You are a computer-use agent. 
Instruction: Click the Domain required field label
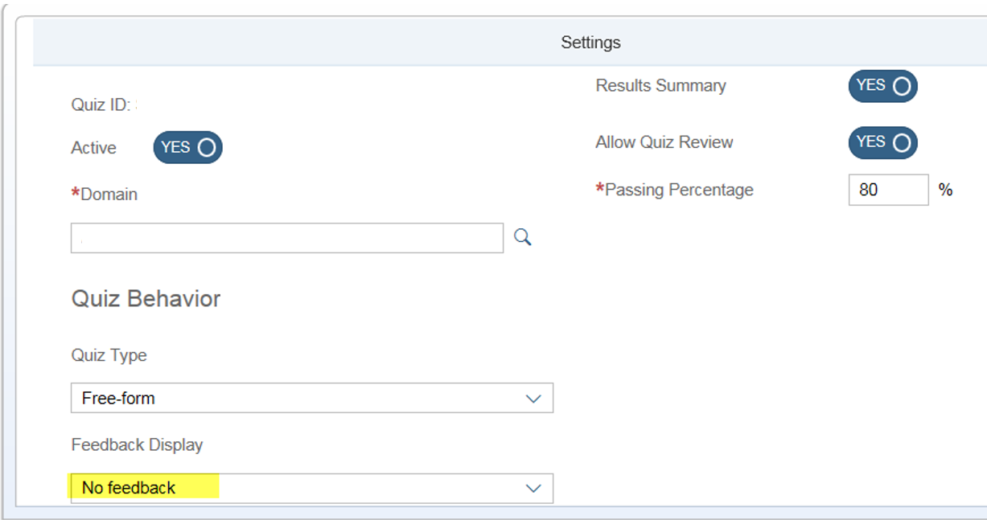105,194
